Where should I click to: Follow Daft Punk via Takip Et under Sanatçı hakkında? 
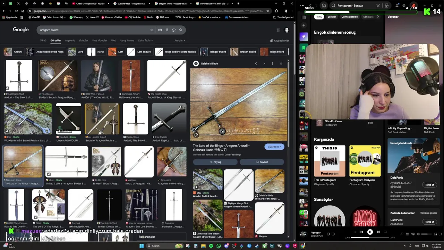click(429, 185)
